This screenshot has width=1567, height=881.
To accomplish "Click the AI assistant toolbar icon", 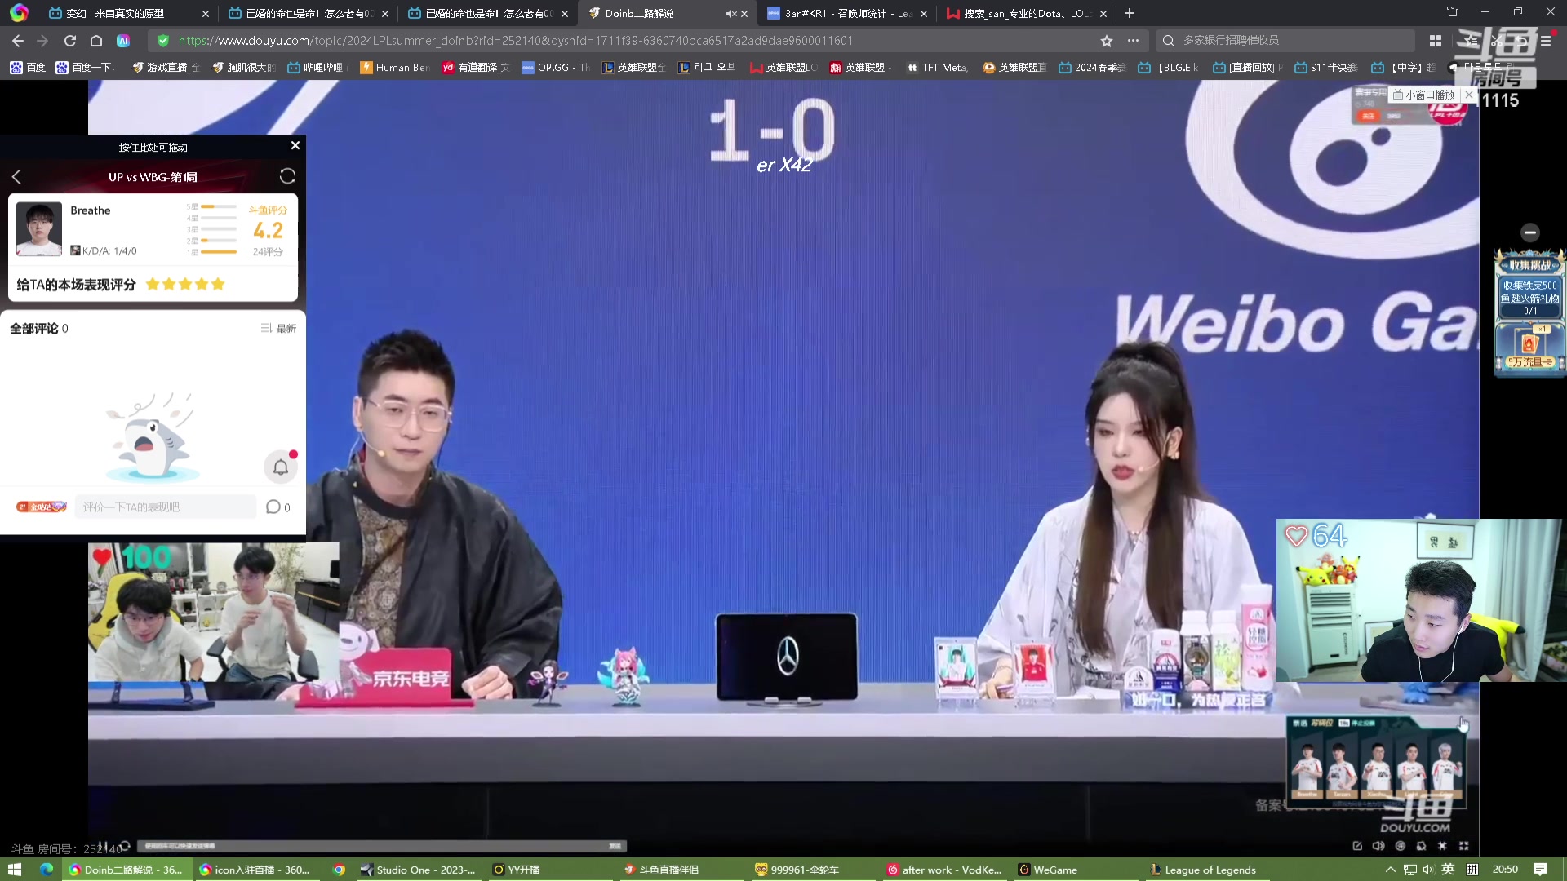I will [123, 41].
